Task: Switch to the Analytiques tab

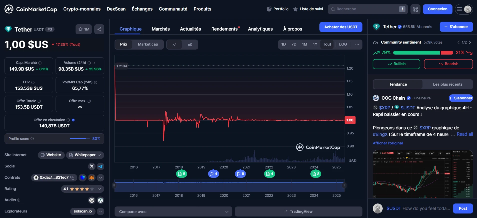Action: click(260, 29)
